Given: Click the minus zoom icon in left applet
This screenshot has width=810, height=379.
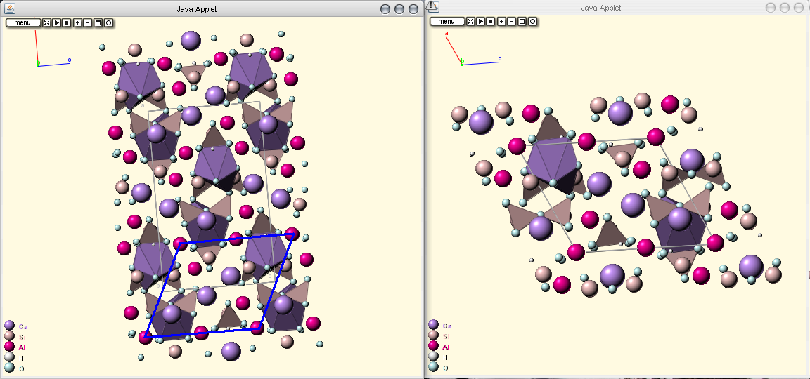Looking at the screenshot, I should pos(87,22).
